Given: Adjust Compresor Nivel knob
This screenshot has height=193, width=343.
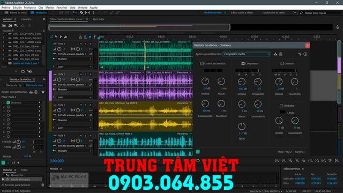Looking at the screenshot, I should (x=242, y=126).
